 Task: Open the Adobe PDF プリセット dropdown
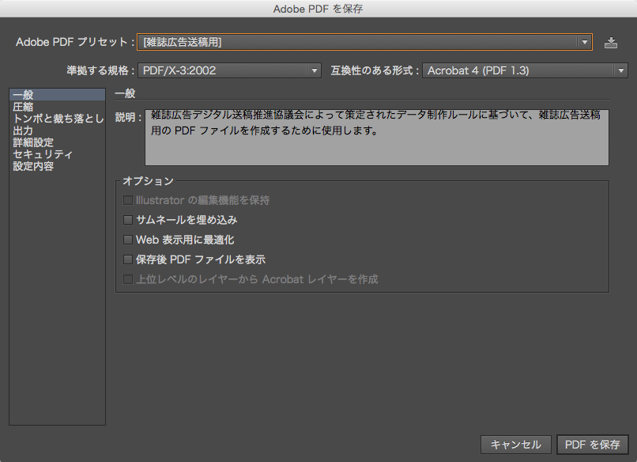[x=364, y=42]
